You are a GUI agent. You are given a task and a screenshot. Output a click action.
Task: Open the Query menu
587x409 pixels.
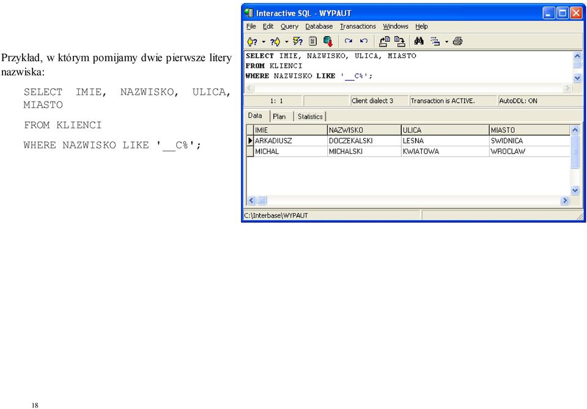tap(289, 26)
